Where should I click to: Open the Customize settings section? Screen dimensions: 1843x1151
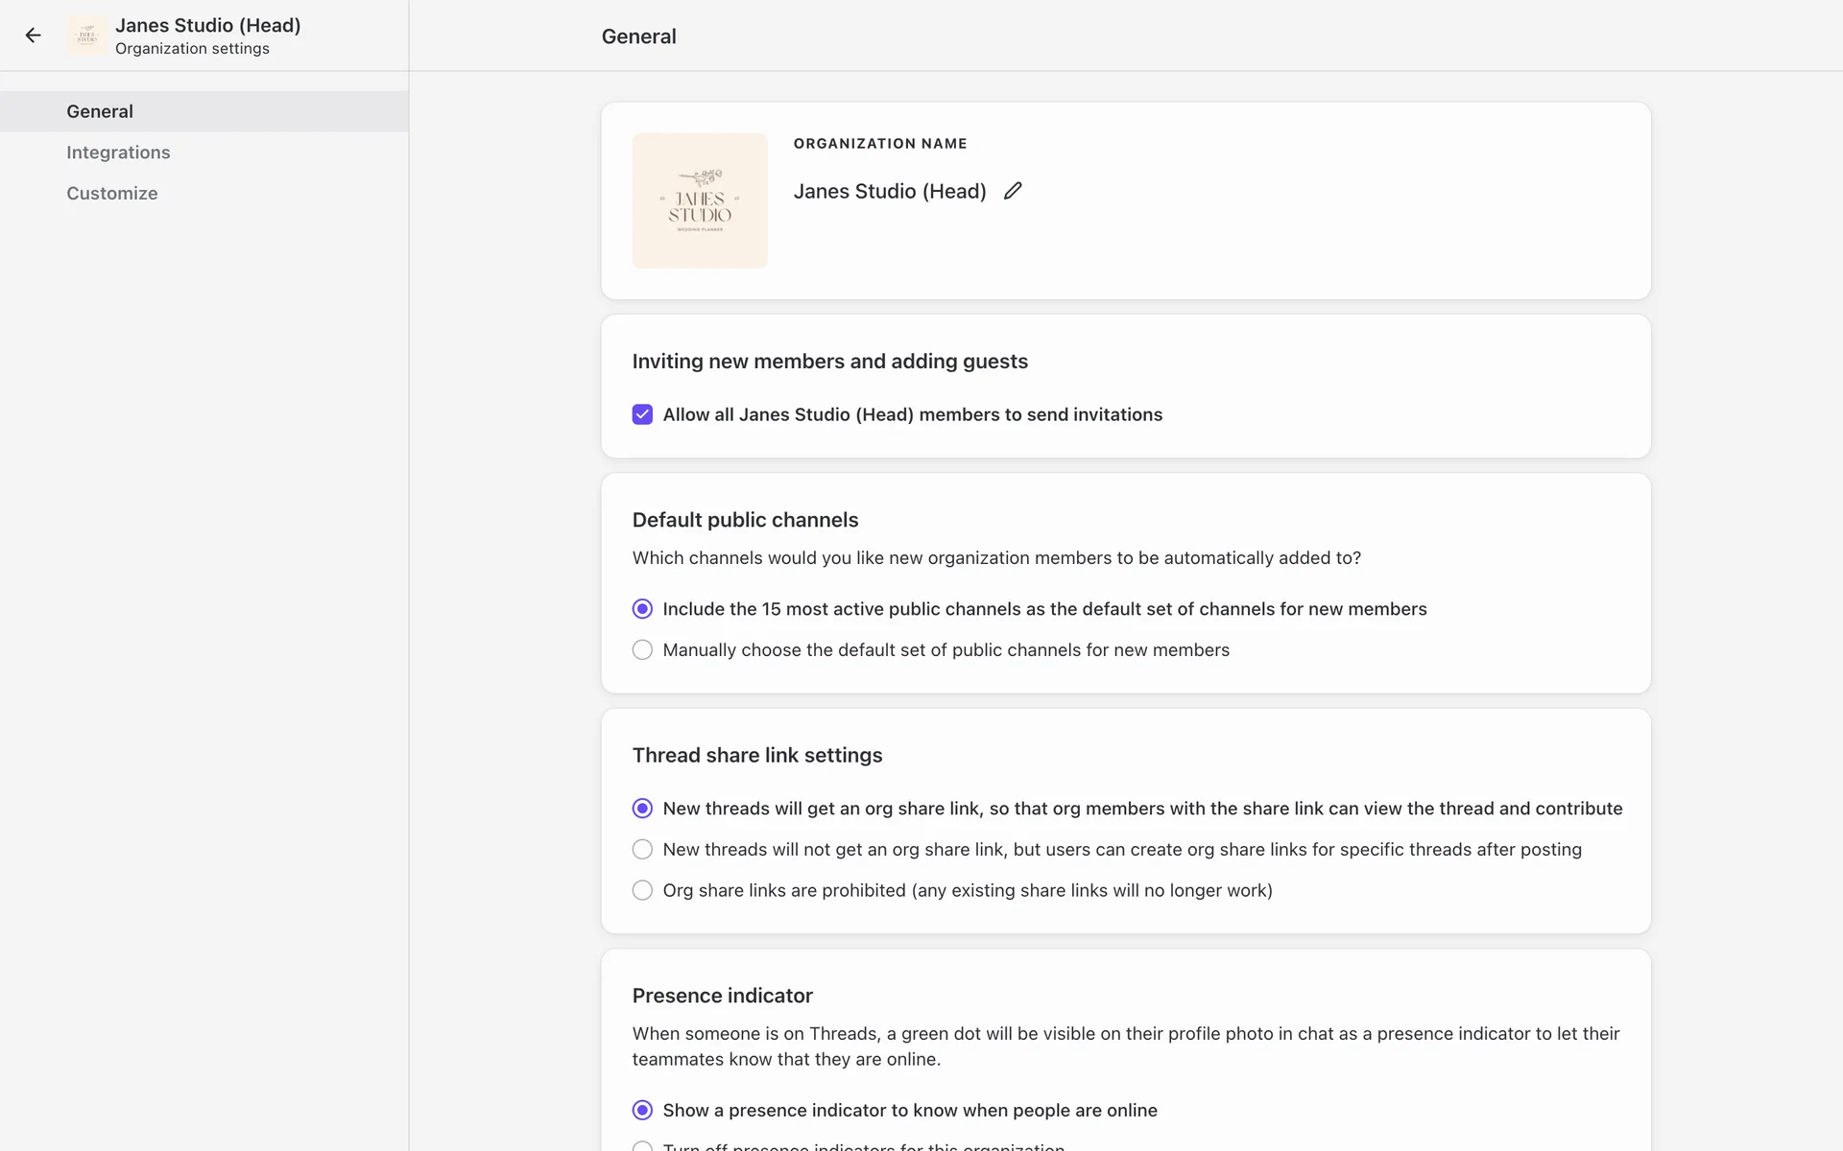pos(112,193)
